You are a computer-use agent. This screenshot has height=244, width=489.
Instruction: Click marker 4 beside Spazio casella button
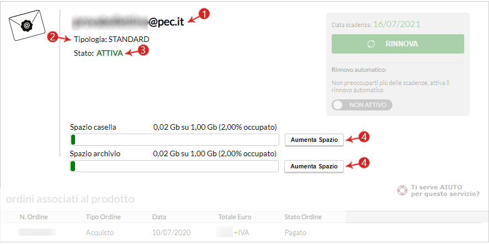[364, 137]
